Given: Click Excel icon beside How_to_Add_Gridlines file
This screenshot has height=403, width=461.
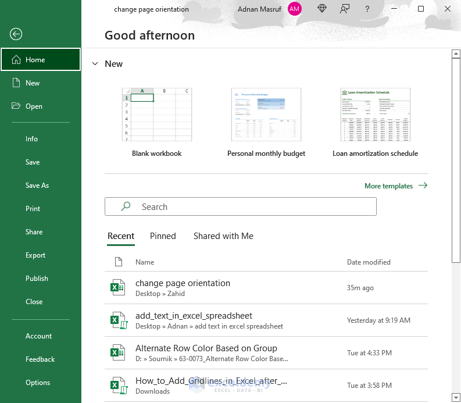Looking at the screenshot, I should 119,386.
